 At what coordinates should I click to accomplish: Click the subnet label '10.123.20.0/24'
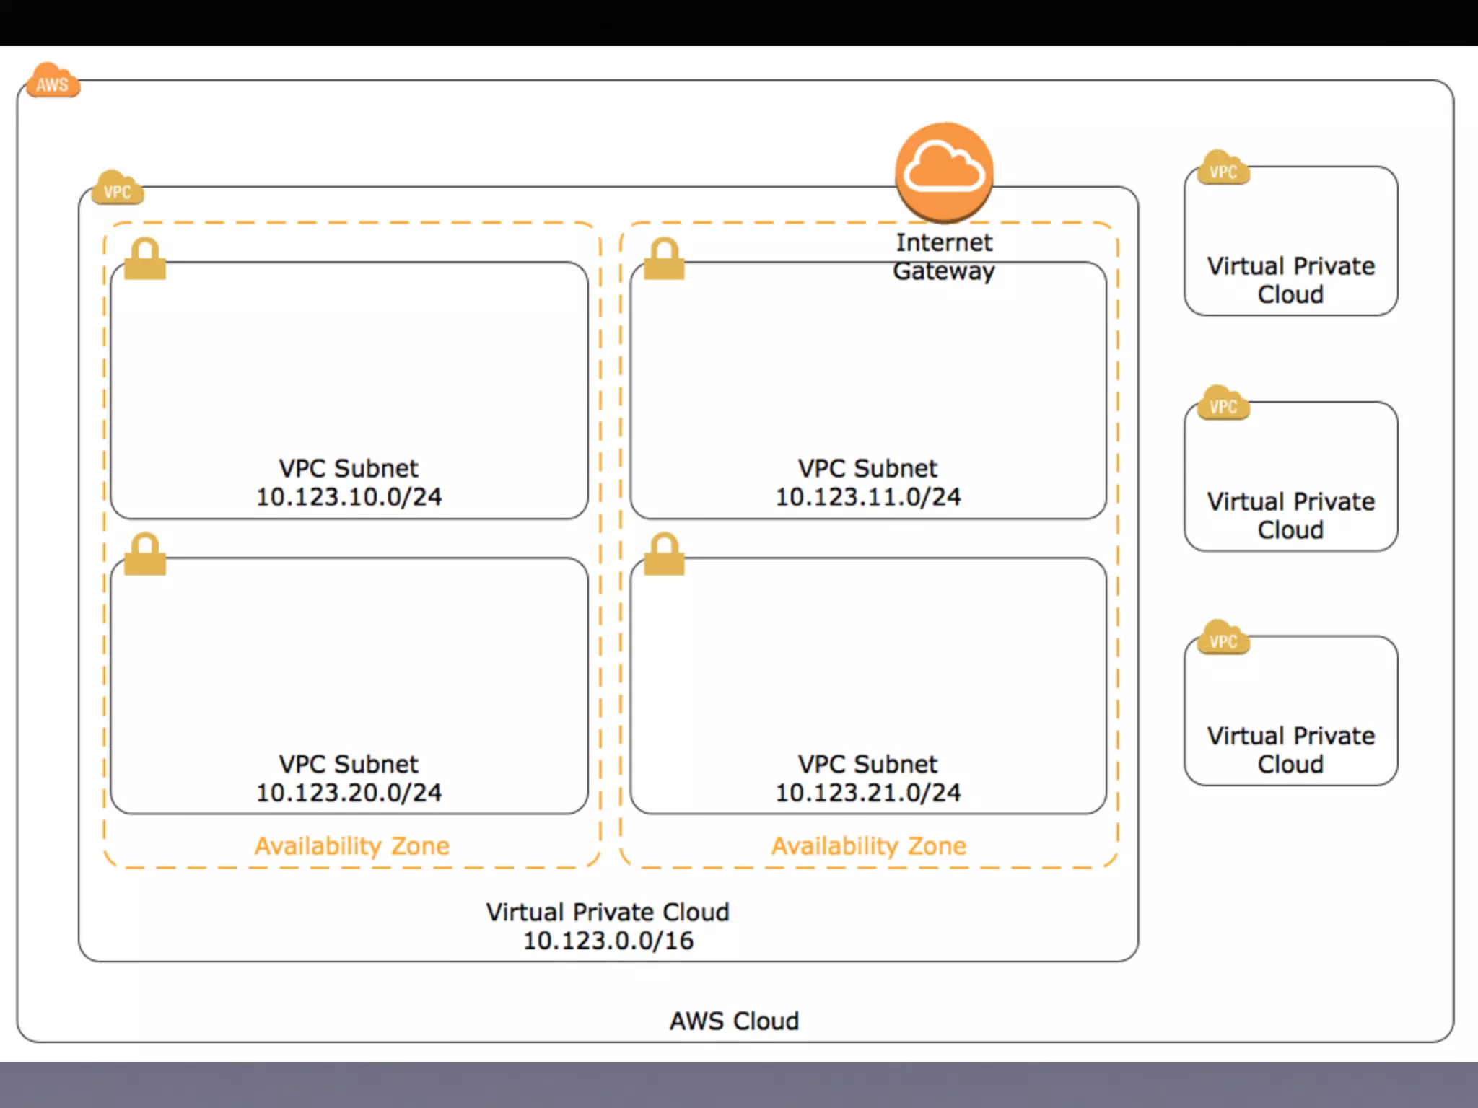[x=349, y=793]
